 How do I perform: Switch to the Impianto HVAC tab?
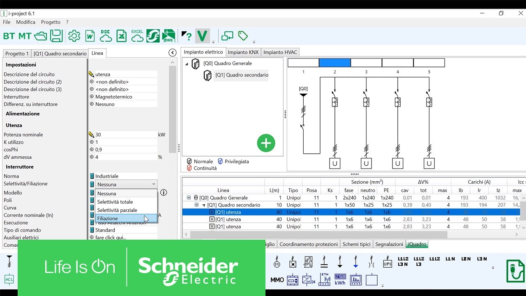[280, 52]
